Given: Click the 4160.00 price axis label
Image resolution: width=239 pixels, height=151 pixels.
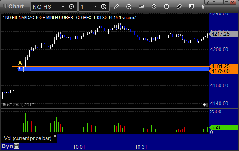Looking at the screenshot, I should [x=219, y=85].
